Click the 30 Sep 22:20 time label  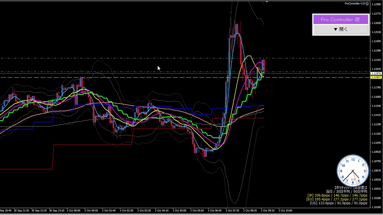click(x=39, y=211)
